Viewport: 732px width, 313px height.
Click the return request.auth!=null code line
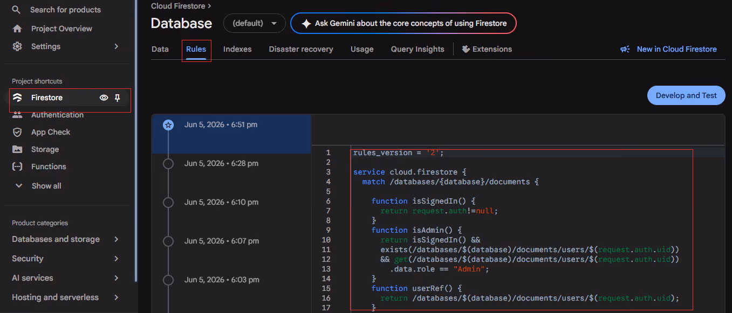[x=439, y=211]
